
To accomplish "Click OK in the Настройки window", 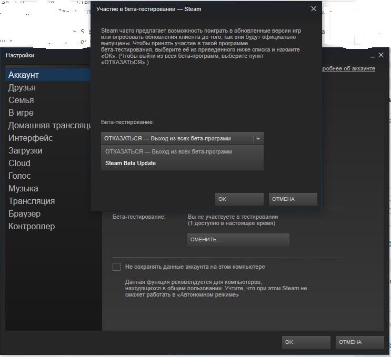I will (x=306, y=342).
